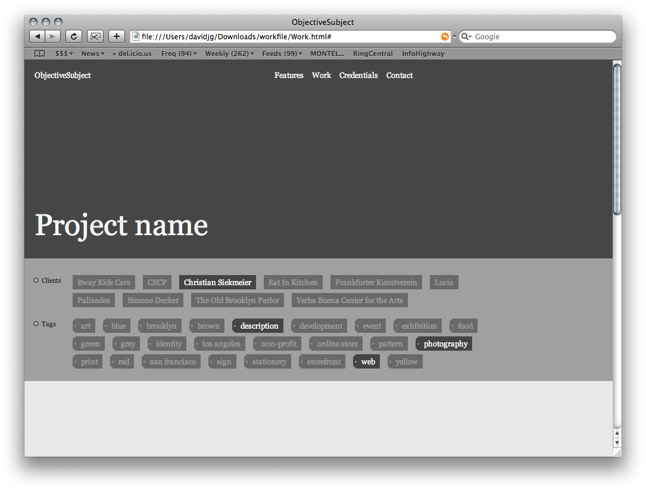Click the page favicon in the address bar
Screen dimensions: 646x490
(136, 37)
